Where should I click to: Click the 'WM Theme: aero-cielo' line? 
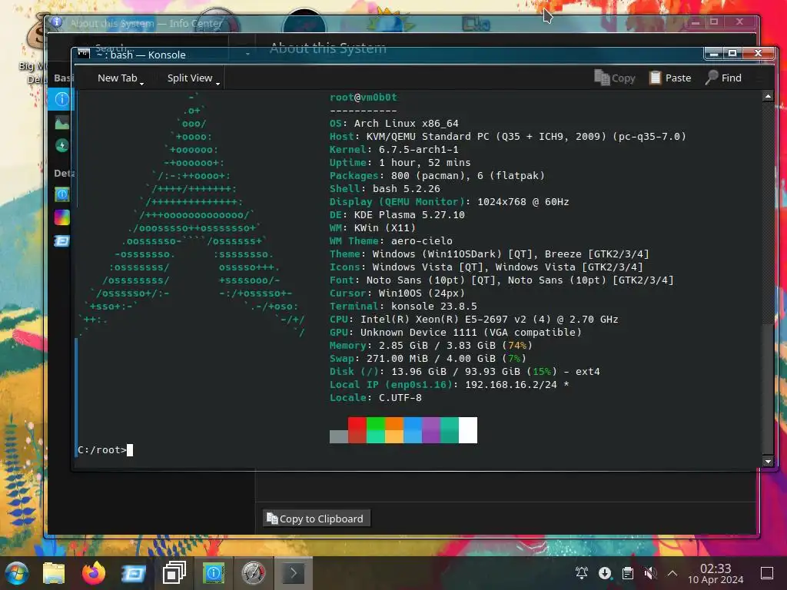coord(391,240)
